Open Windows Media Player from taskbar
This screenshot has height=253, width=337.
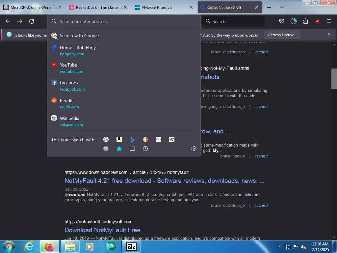(90, 246)
